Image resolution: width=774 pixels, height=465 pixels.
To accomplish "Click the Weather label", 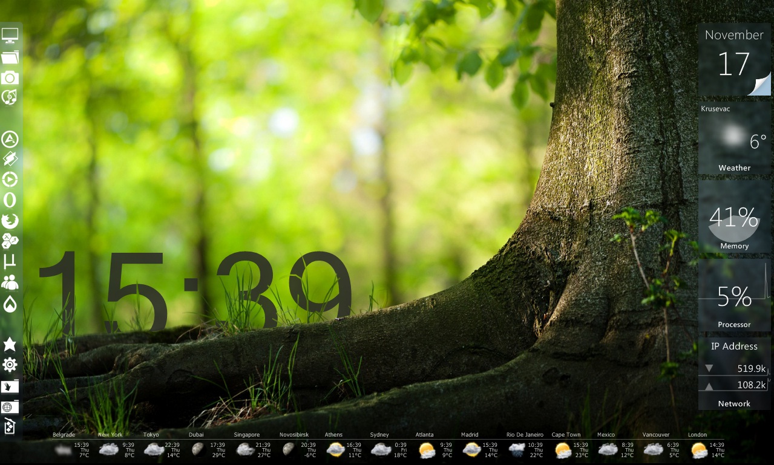I will pos(734,168).
